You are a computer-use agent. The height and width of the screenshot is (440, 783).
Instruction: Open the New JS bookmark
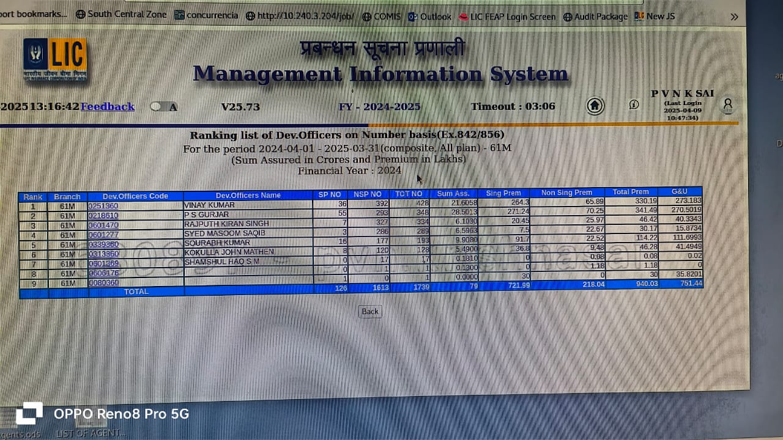(655, 16)
